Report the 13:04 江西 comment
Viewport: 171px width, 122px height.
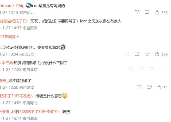(127, 54)
